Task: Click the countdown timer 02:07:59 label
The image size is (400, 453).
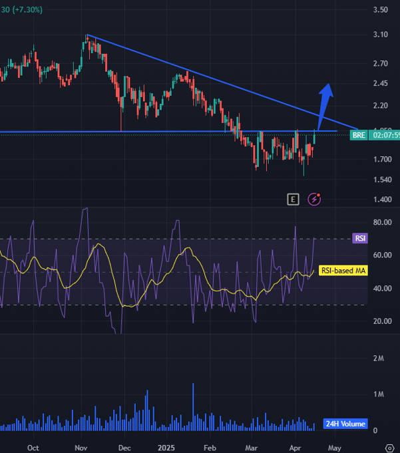Action: (385, 135)
